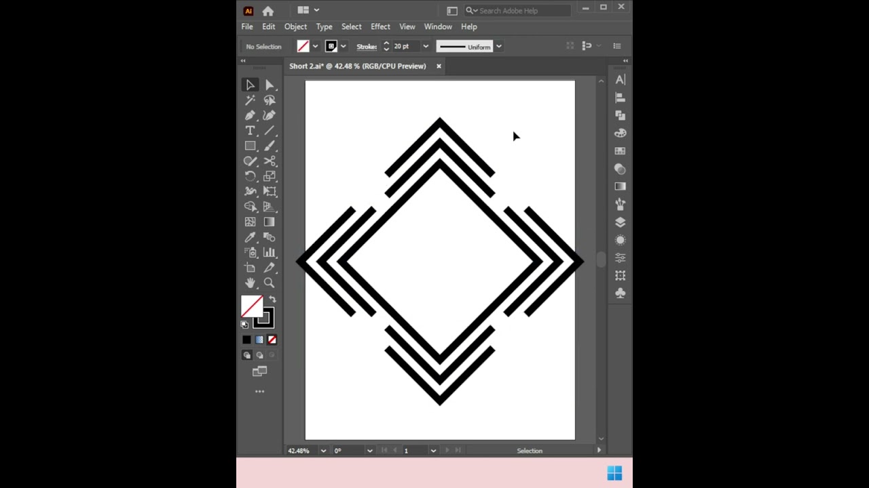This screenshot has width=869, height=488.
Task: Open stroke color dropdown in control bar
Action: click(x=343, y=47)
